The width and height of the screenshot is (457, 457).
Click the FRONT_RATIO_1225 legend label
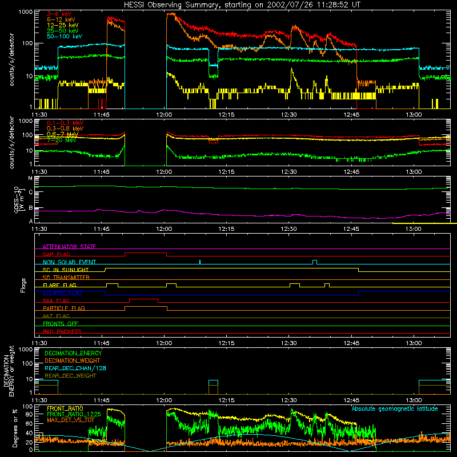tap(74, 414)
